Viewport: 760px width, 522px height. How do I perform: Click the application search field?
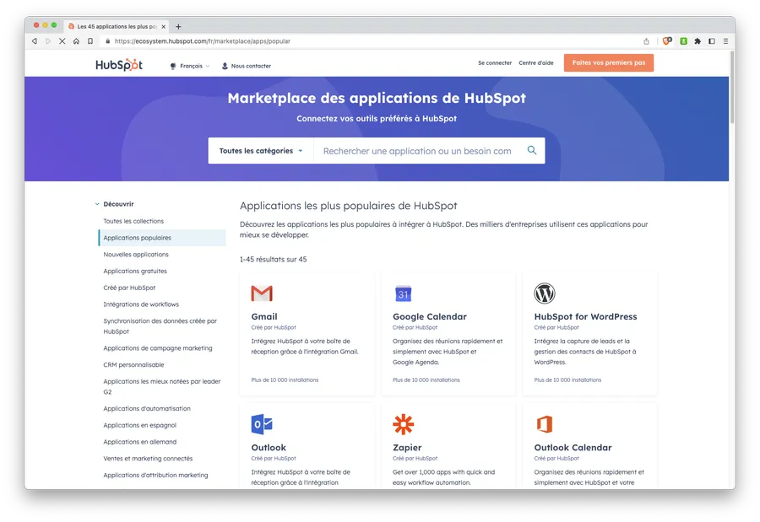417,151
